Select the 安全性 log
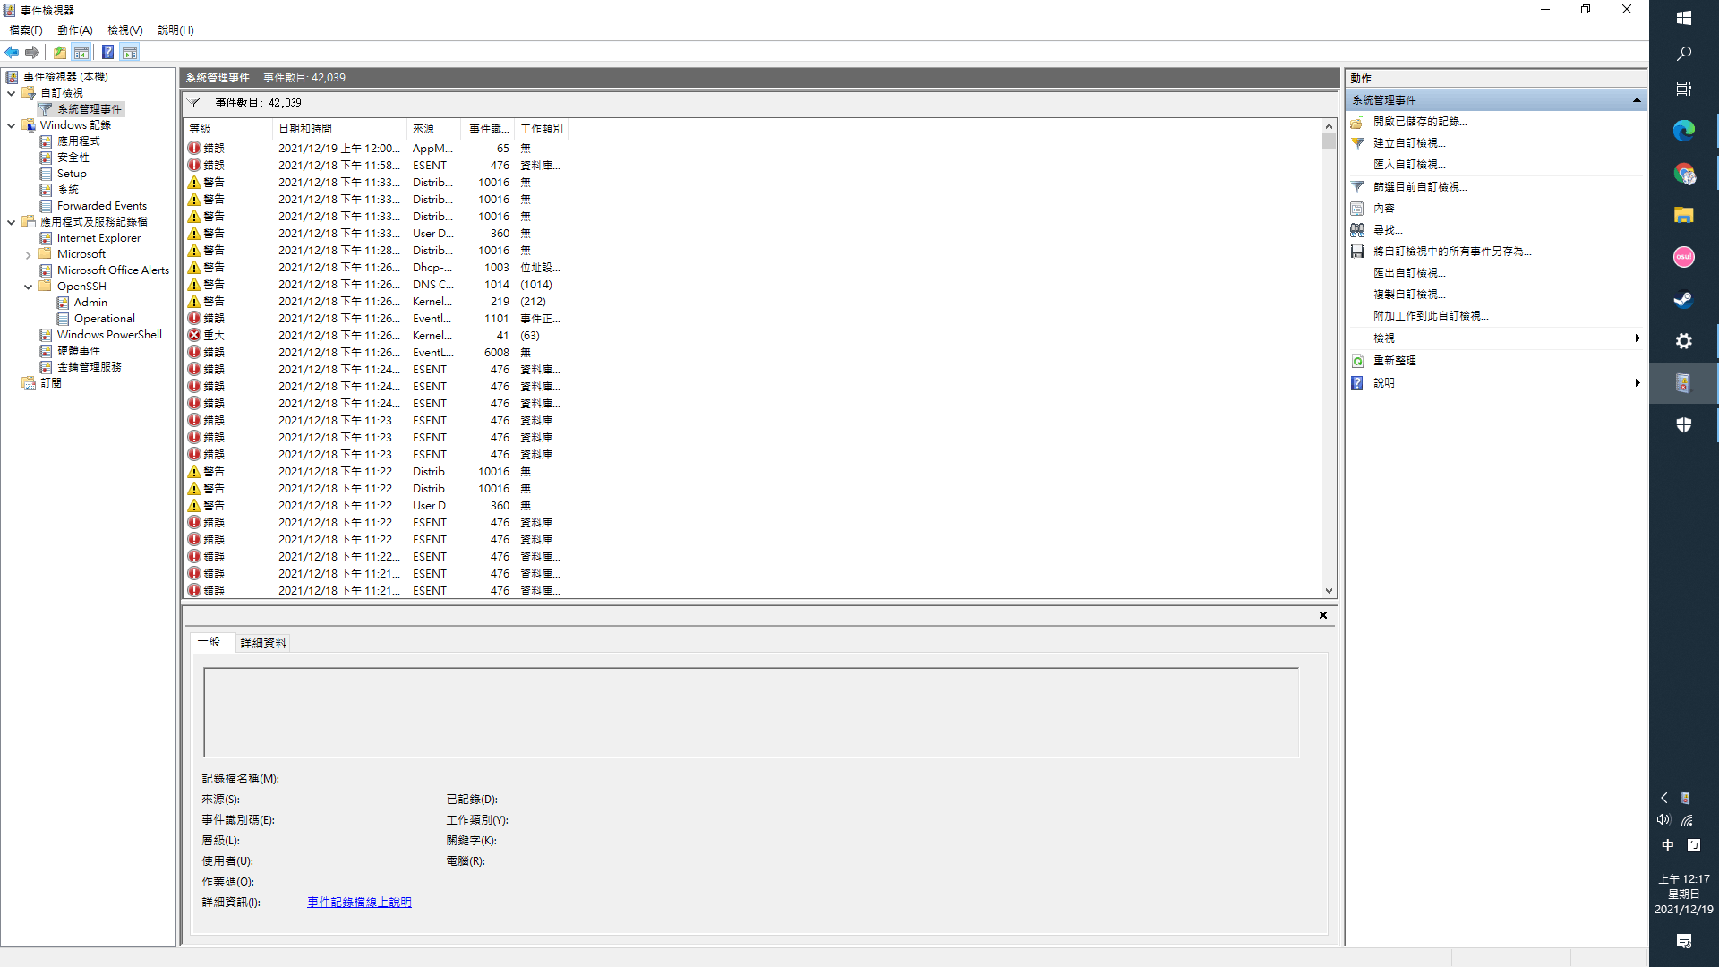This screenshot has height=967, width=1719. click(73, 158)
